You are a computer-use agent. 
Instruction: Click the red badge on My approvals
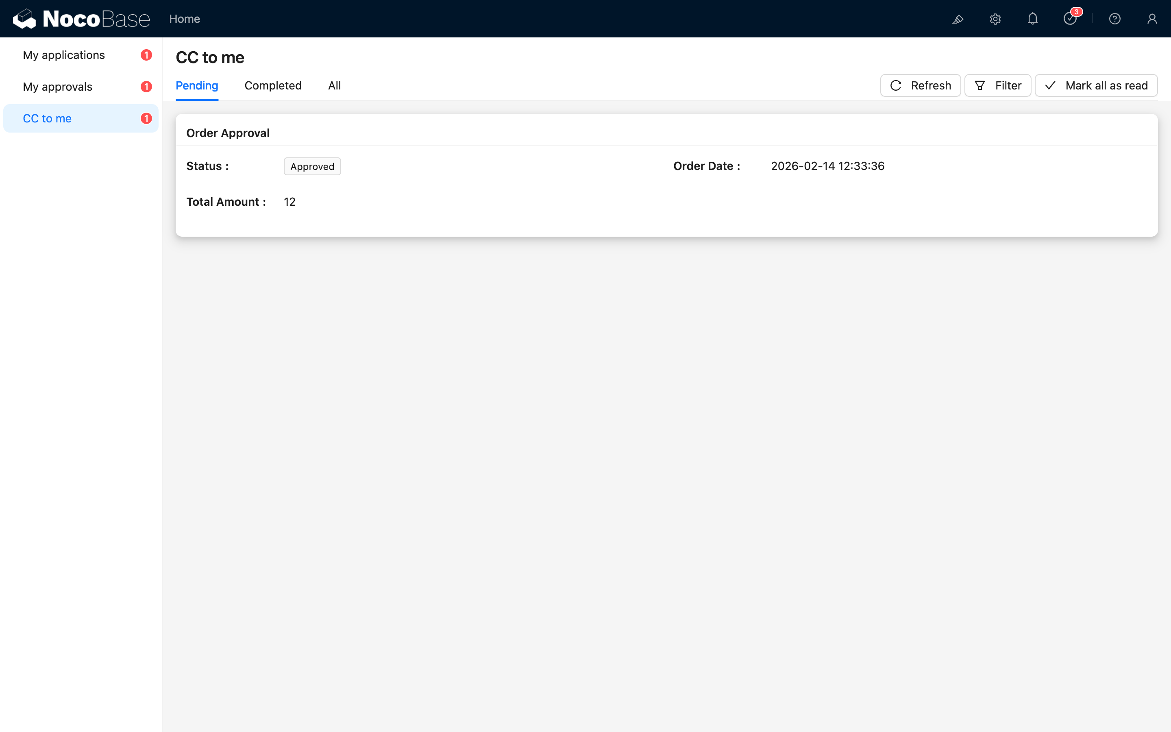(x=146, y=87)
